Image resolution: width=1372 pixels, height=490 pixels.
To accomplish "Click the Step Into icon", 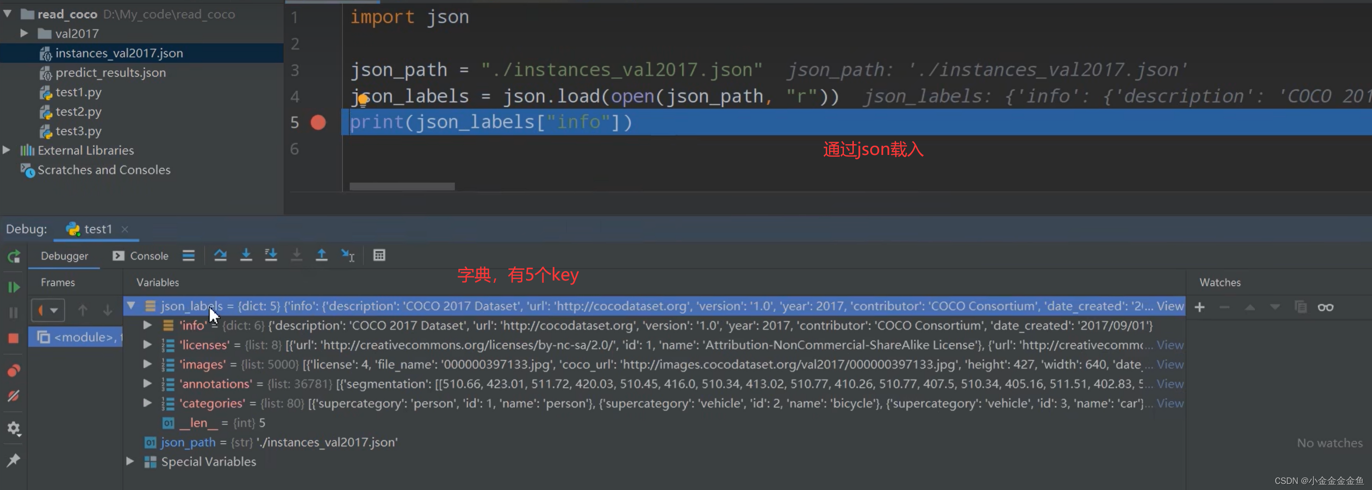I will pyautogui.click(x=246, y=255).
